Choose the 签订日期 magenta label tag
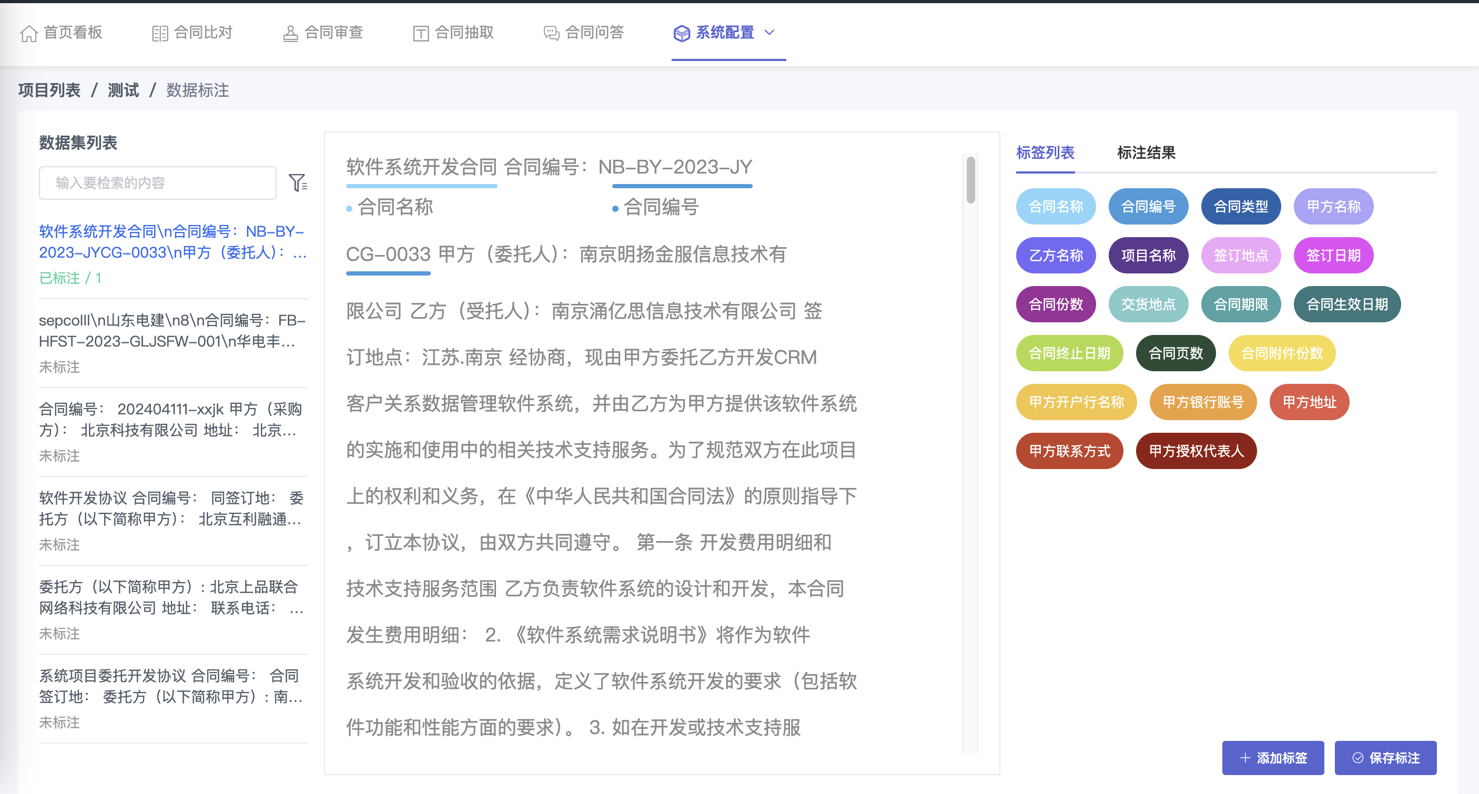The height and width of the screenshot is (794, 1479). coord(1333,256)
